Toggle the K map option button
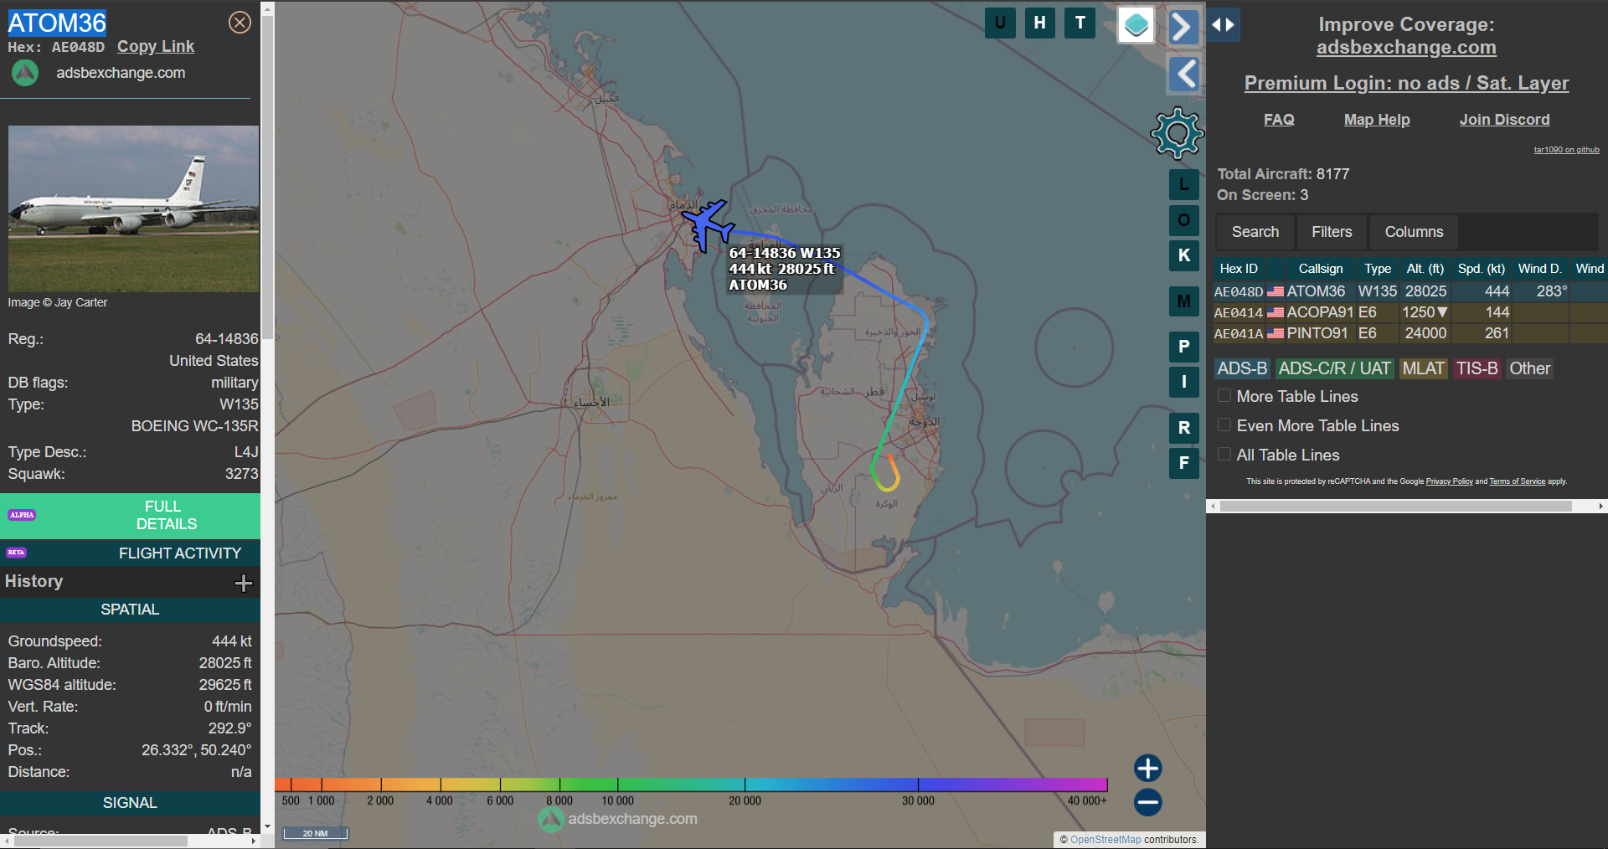 tap(1183, 255)
